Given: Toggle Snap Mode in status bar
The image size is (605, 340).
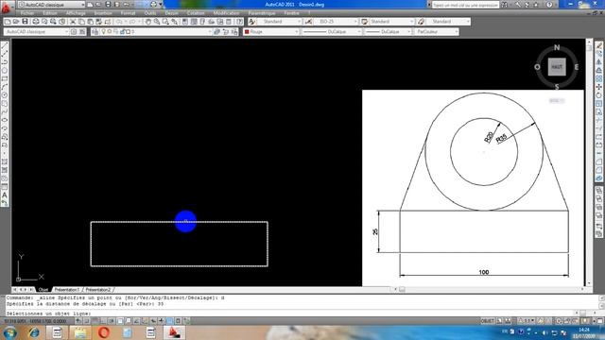Looking at the screenshot, I should [87, 321].
